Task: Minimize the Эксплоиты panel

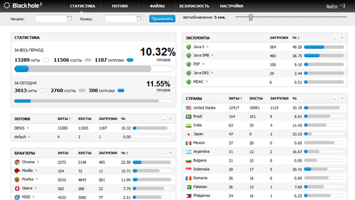Action: 335,38
